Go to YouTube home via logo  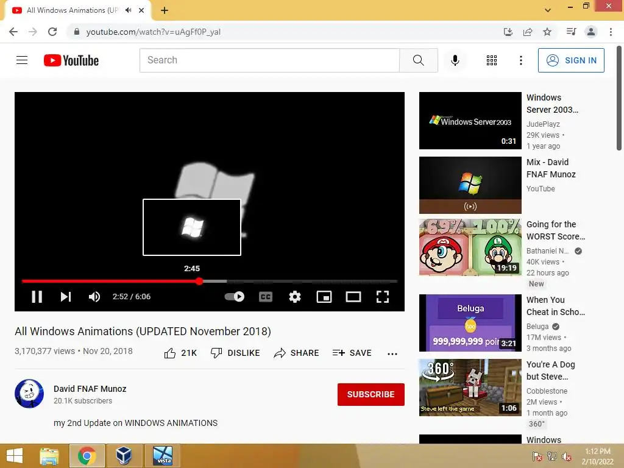pyautogui.click(x=71, y=60)
